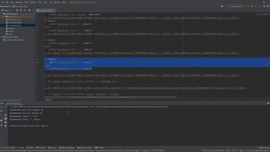Open the Problems tool window
270x152 pixels.
pyautogui.click(x=41, y=148)
